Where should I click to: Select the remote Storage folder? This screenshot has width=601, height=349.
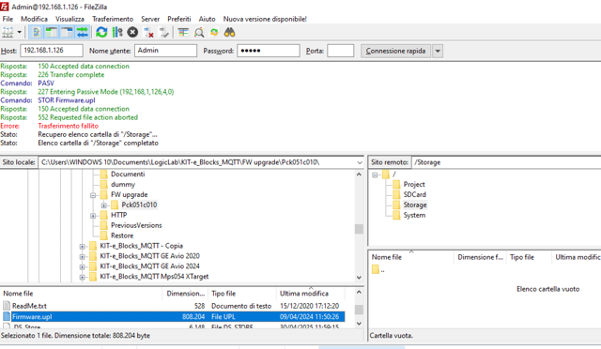click(x=415, y=205)
